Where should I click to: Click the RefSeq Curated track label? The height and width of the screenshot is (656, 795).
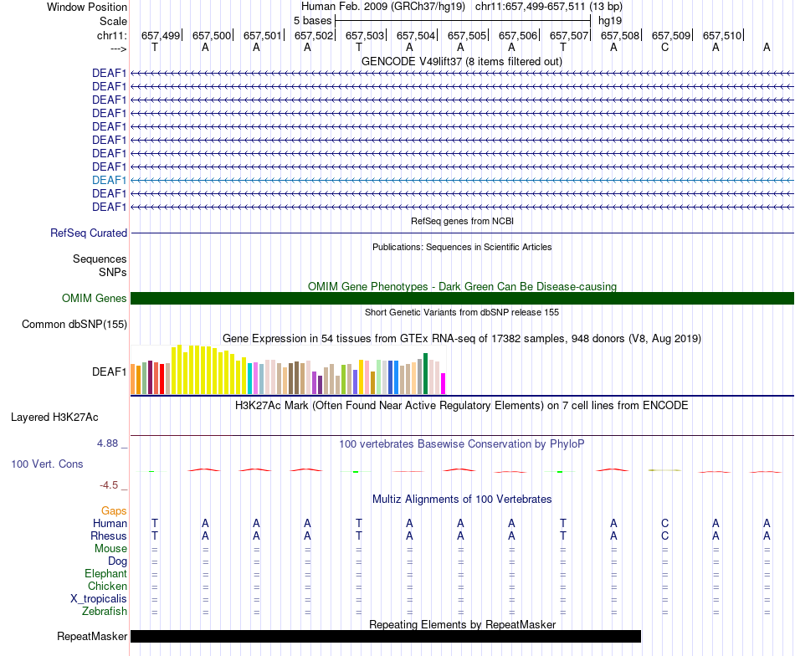(89, 233)
